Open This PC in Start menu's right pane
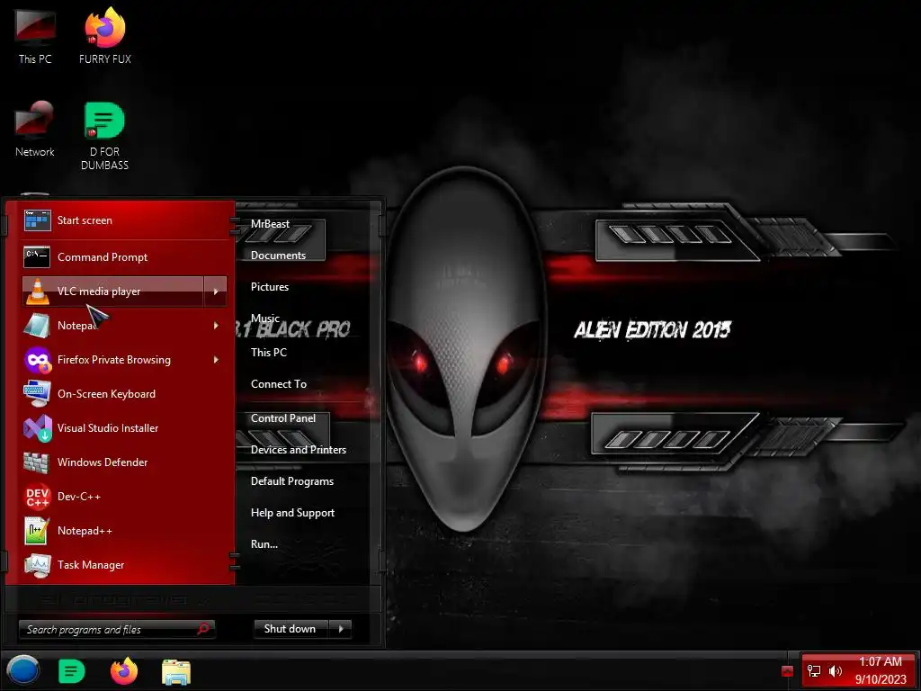The height and width of the screenshot is (691, 921). pos(268,353)
